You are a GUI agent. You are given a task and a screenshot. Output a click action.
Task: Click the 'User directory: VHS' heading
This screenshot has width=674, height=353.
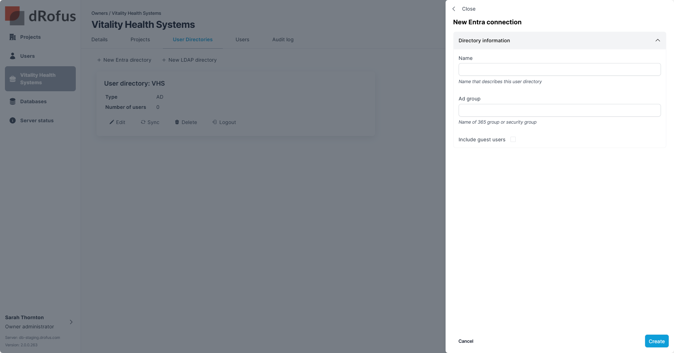pyautogui.click(x=134, y=83)
